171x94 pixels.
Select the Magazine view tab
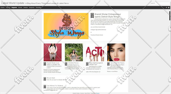point(14,7)
